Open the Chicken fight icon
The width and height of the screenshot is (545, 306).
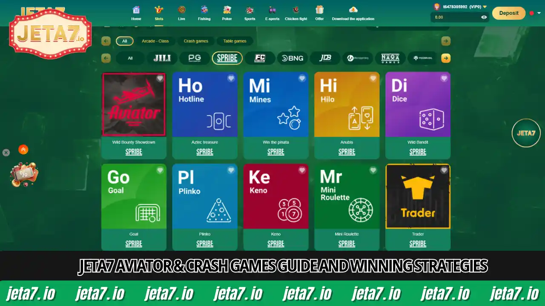[296, 10]
